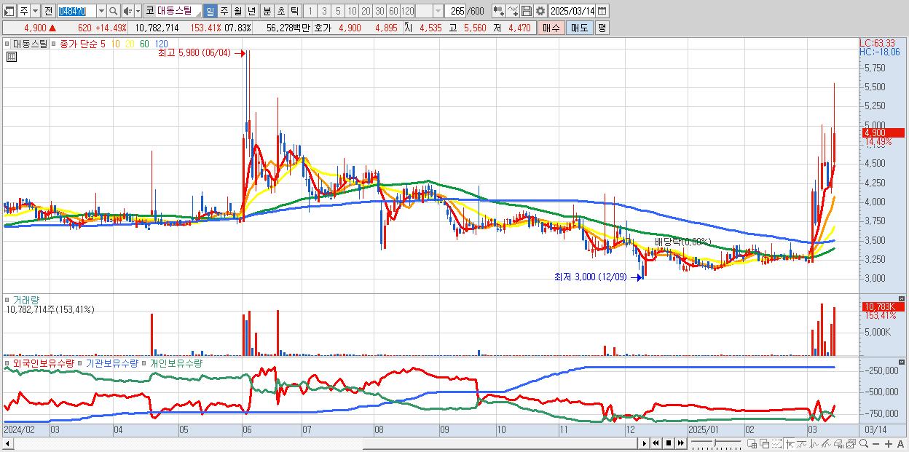
Task: Expand the dropdown next to speaker icon
Action: tap(138, 11)
